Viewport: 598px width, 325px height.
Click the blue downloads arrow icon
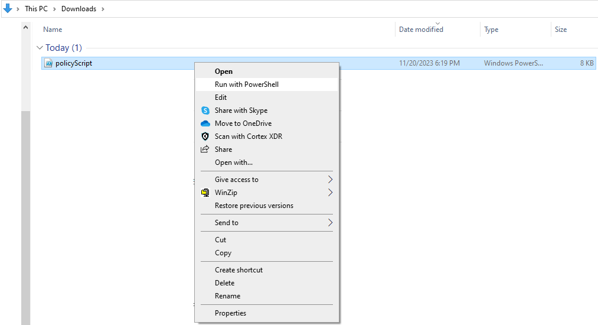pyautogui.click(x=8, y=8)
